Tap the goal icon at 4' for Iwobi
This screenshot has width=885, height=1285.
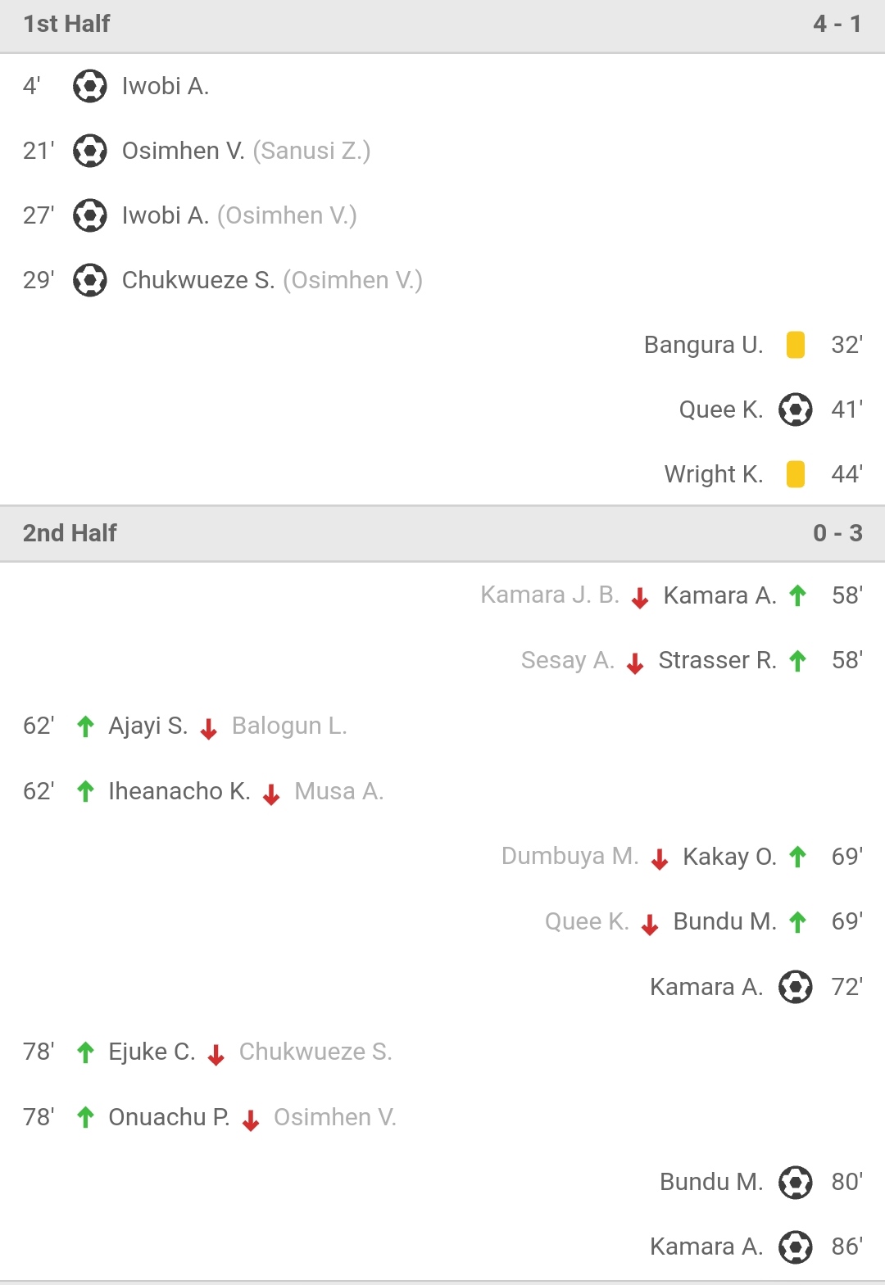pos(90,86)
